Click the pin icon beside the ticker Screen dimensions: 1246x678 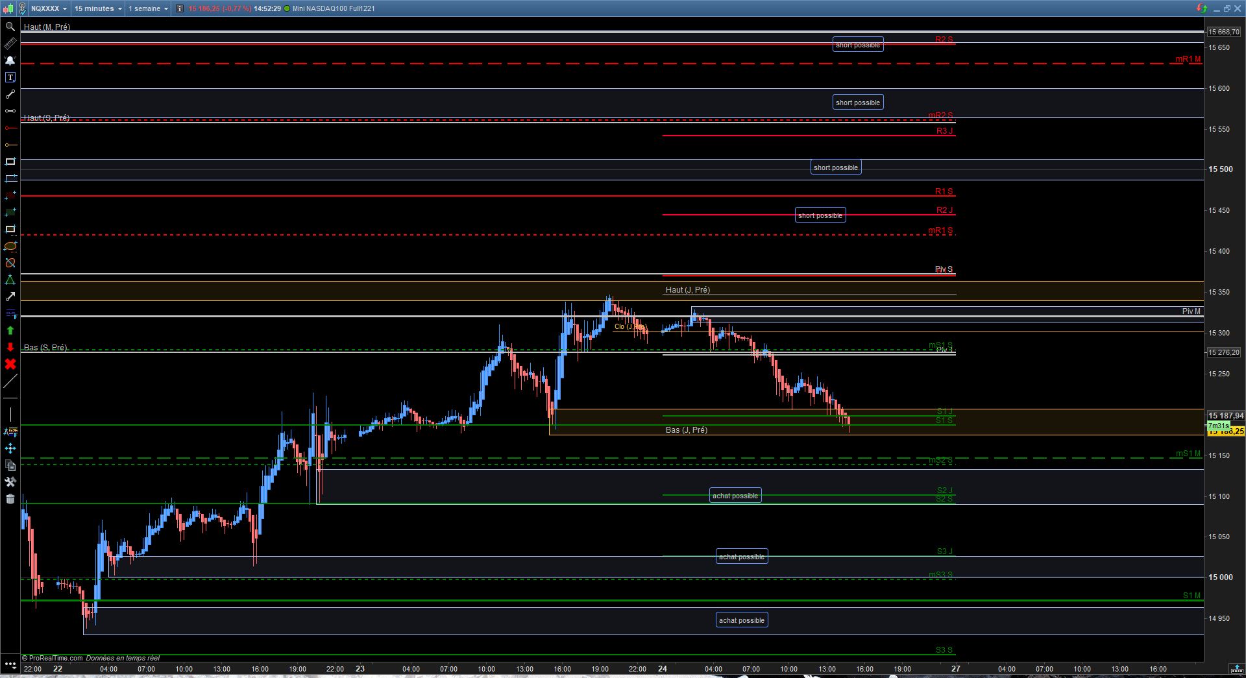[22, 8]
